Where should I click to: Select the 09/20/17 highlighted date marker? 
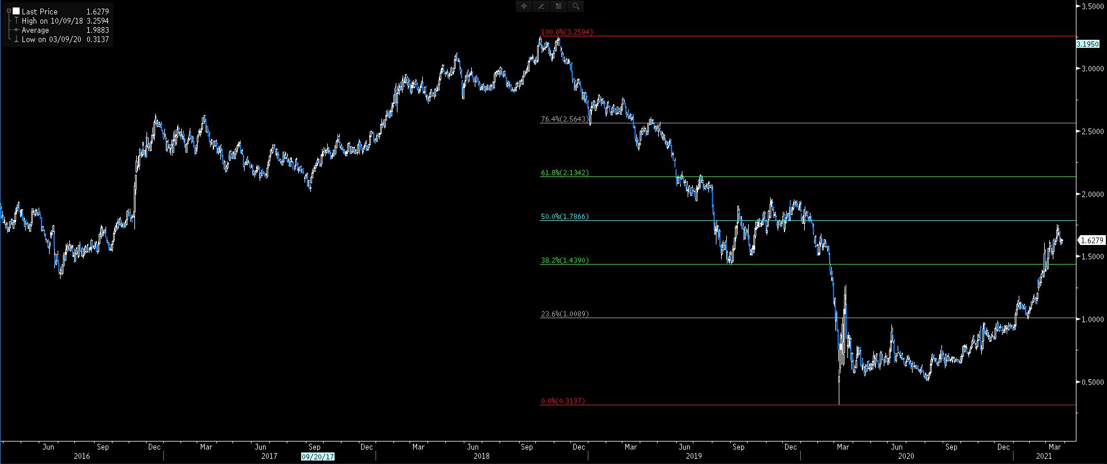pos(317,456)
